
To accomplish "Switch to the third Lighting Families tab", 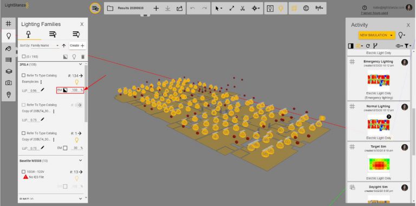I will pyautogui.click(x=76, y=34).
